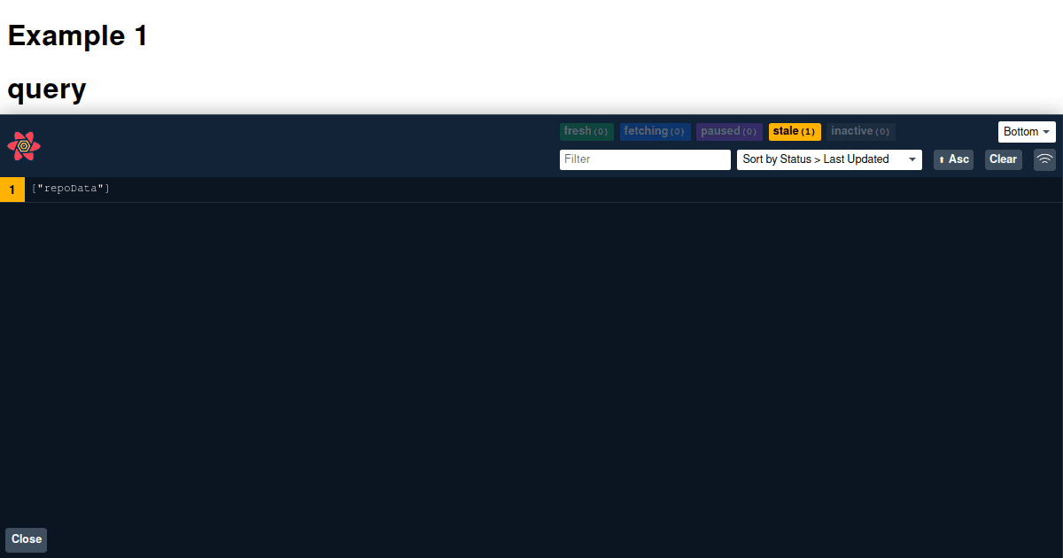Toggle offline mode with the wifi icon
Viewport: 1063px width, 558px height.
click(1044, 159)
